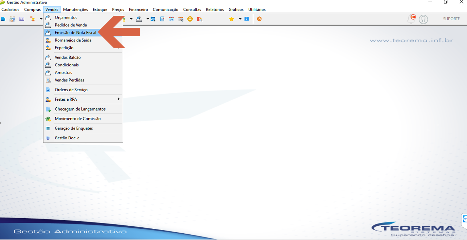Viewport: 467px width, 240px height.
Task: Click the calendar 30 toolbar icon
Action: pos(171,19)
